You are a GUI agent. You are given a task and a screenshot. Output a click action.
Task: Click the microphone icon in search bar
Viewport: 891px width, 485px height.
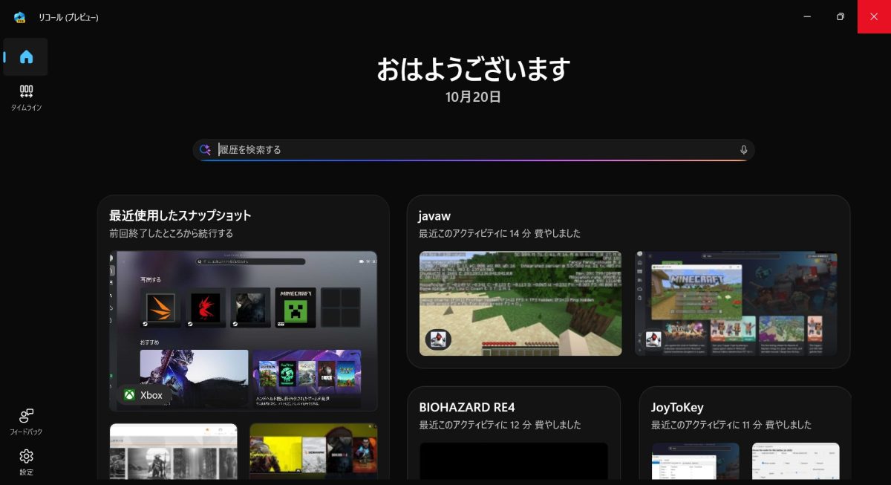(743, 150)
